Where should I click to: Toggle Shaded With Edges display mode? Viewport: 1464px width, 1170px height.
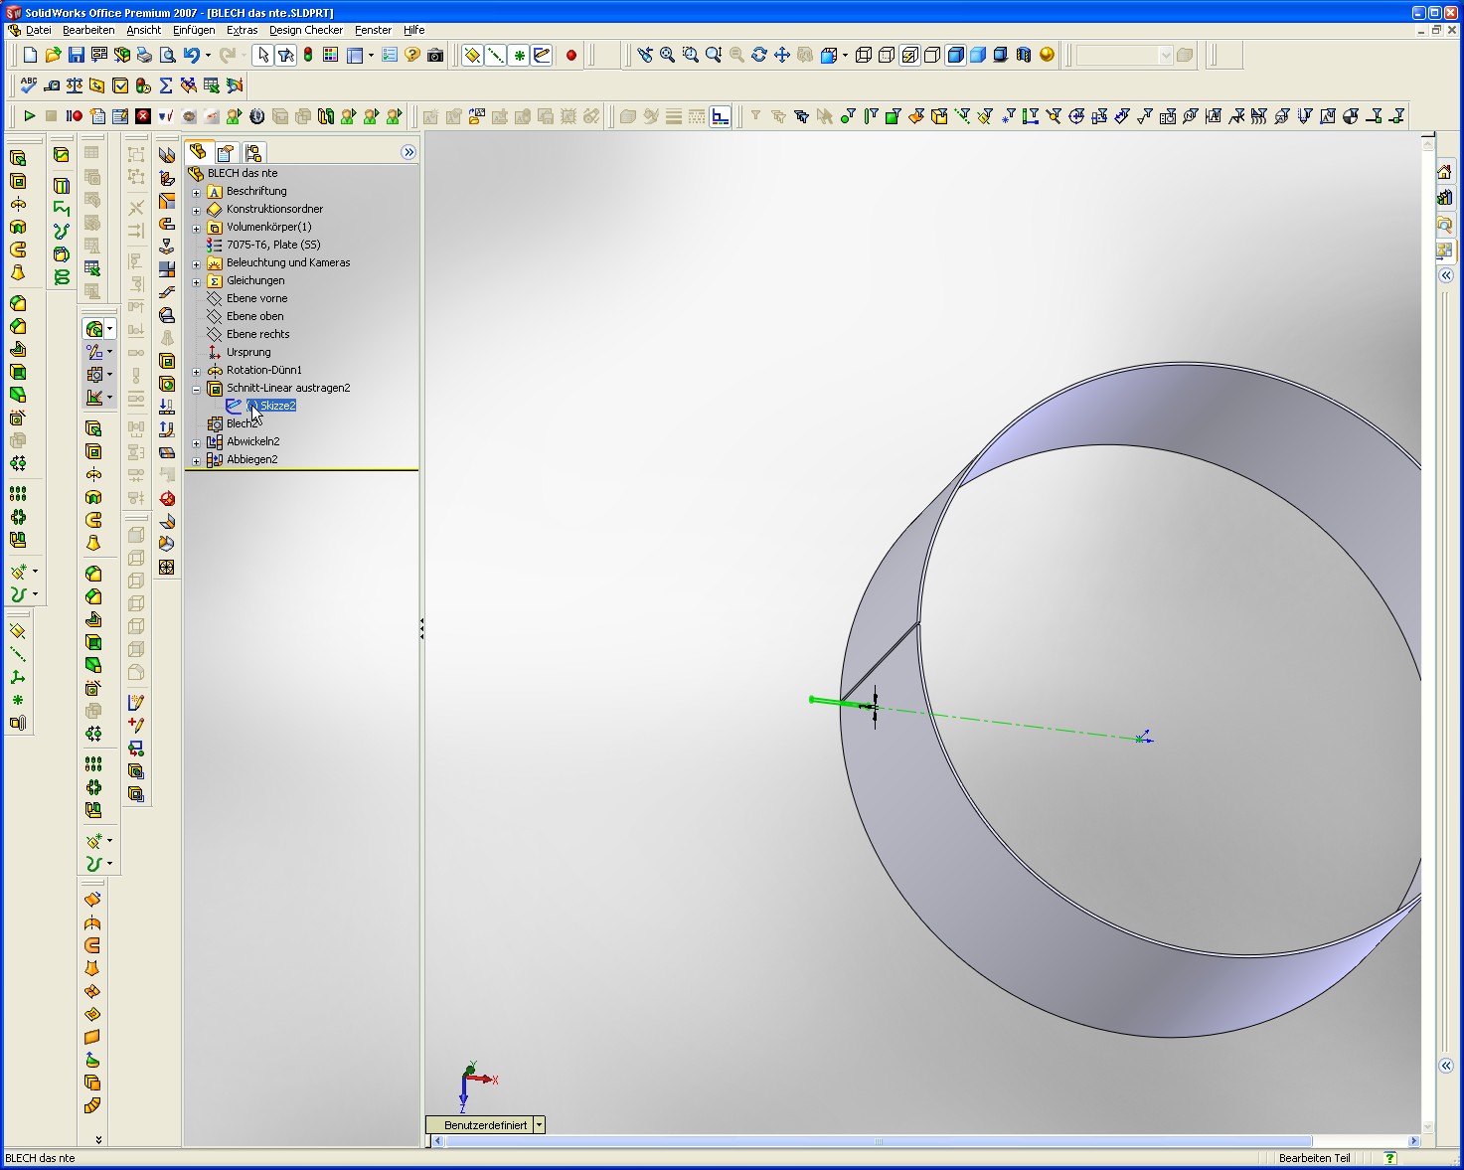[x=955, y=56]
